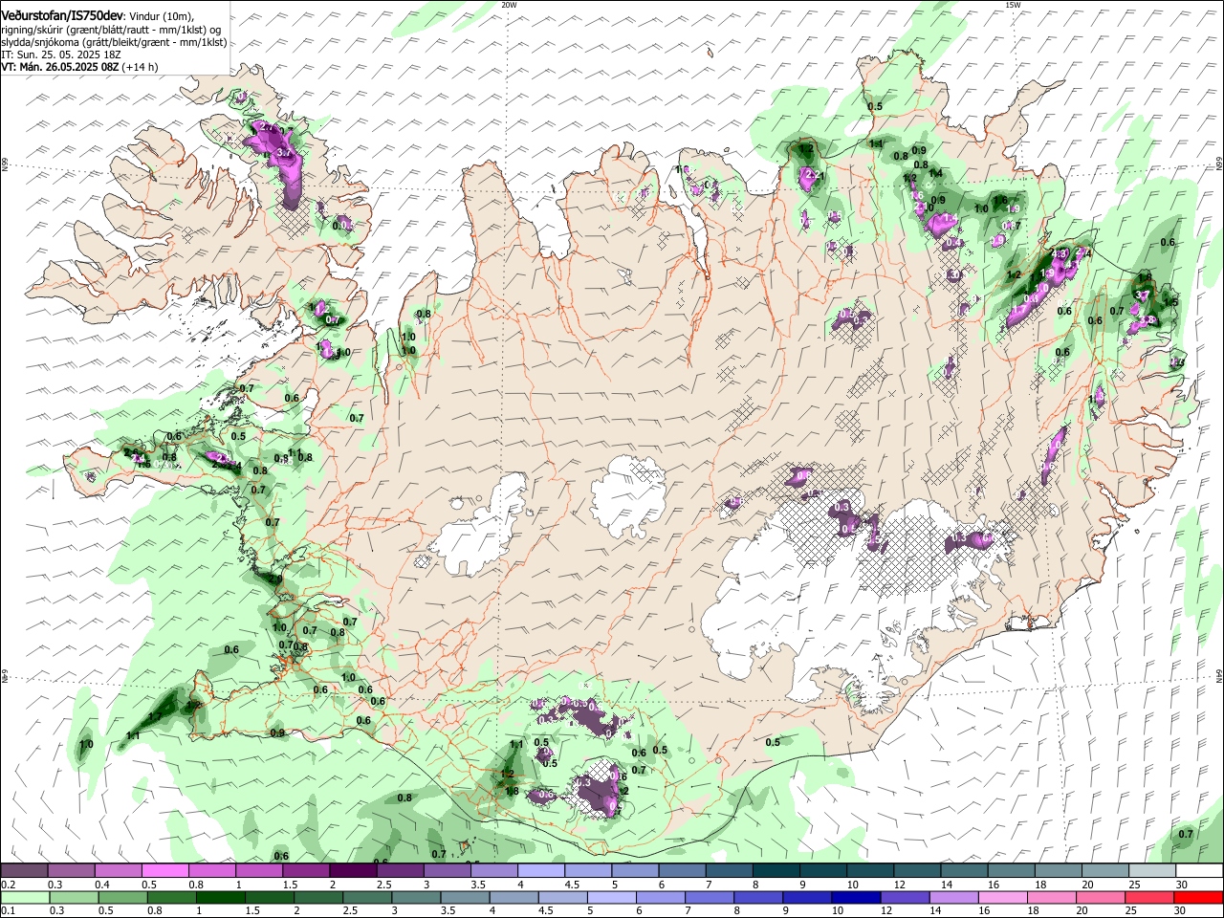
Task: Click the 3.7 snowfall value in the Westfjords
Action: point(284,152)
